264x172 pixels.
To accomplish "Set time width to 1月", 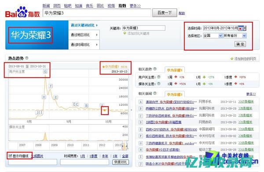I will pos(83,156).
